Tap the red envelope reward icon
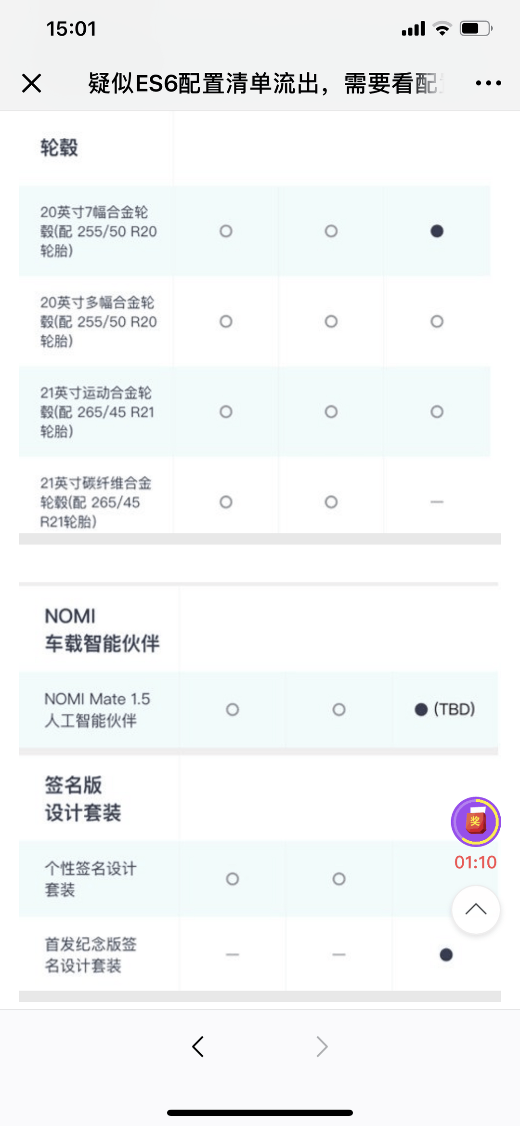Screen dimensions: 520x1126 tap(476, 822)
